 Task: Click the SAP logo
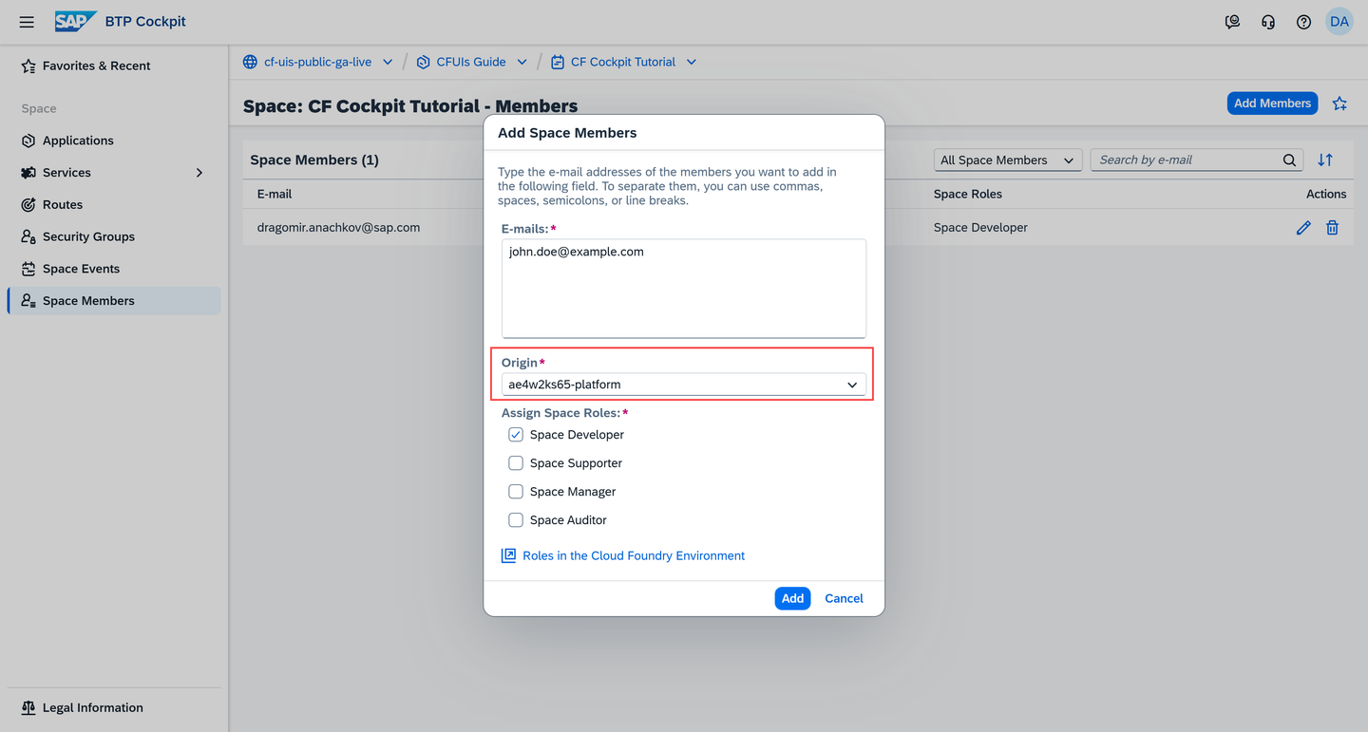(x=76, y=21)
